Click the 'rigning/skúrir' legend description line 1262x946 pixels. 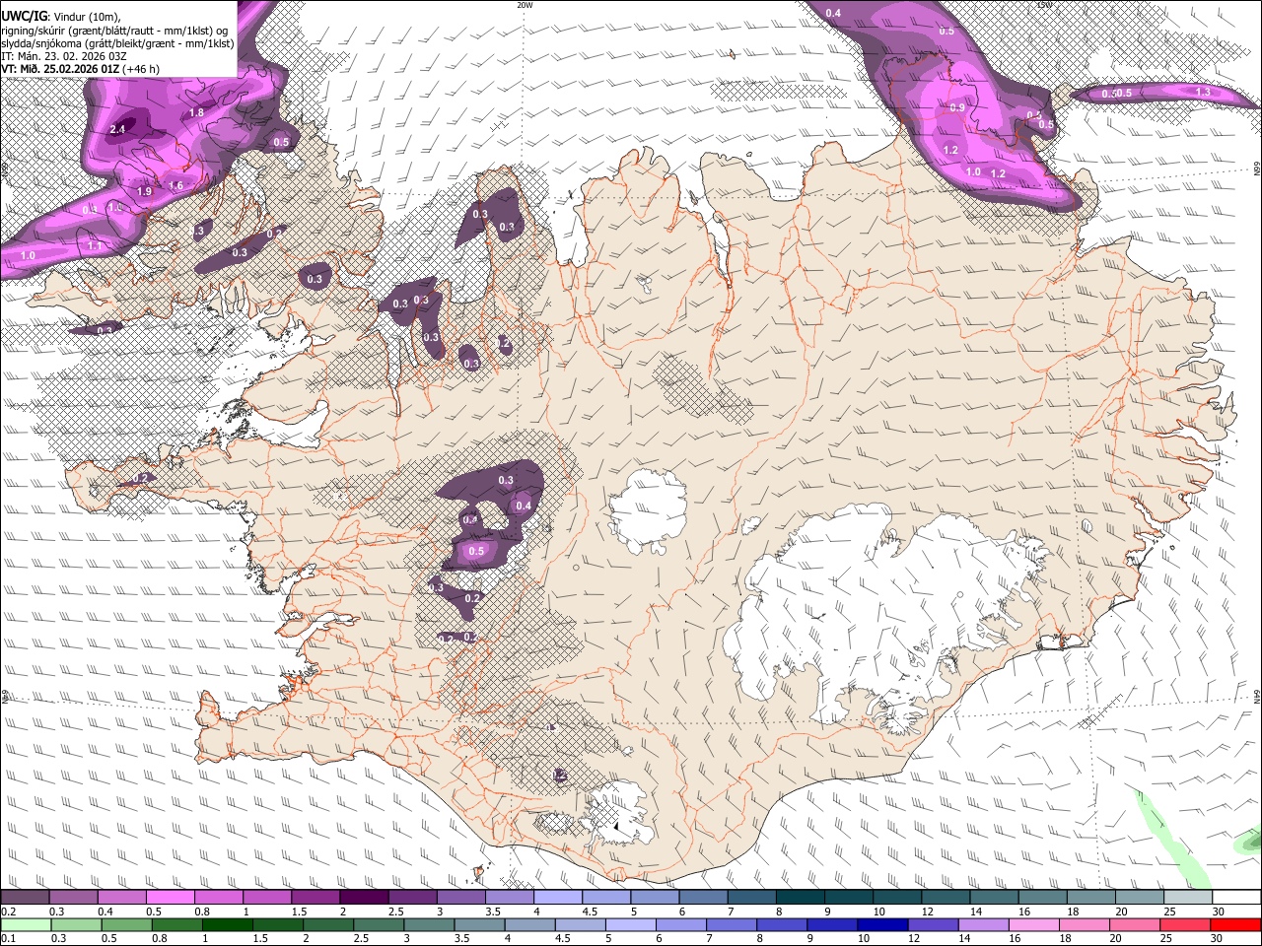pos(114,31)
